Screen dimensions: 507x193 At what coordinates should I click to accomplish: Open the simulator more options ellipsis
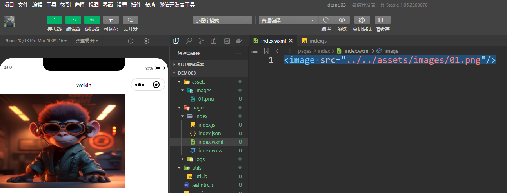point(162,41)
